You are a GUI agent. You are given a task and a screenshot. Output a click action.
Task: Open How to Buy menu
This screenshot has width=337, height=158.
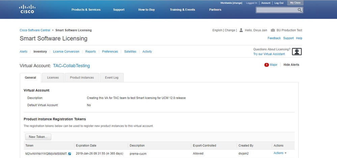click(x=147, y=10)
